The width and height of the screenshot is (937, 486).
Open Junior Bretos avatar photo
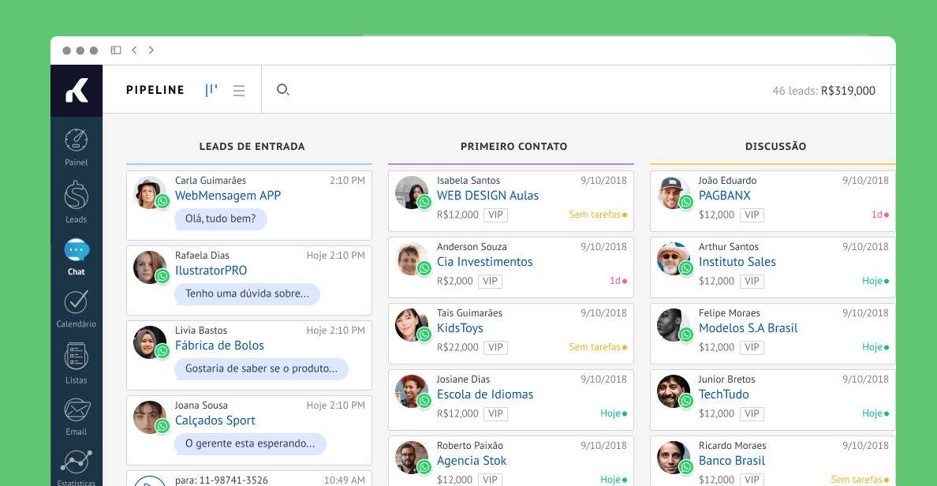click(x=673, y=391)
